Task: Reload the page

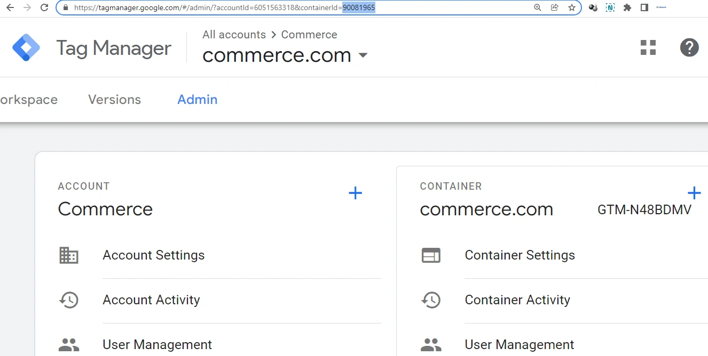Action: click(44, 7)
